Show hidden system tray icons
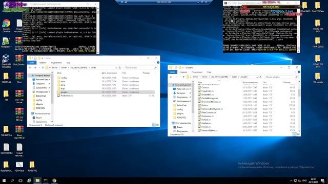Screen dimensions: 328x184 tap(291, 180)
